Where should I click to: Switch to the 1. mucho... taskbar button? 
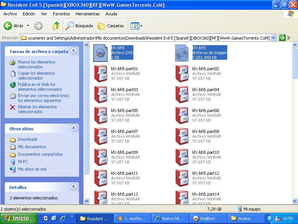[133, 218]
